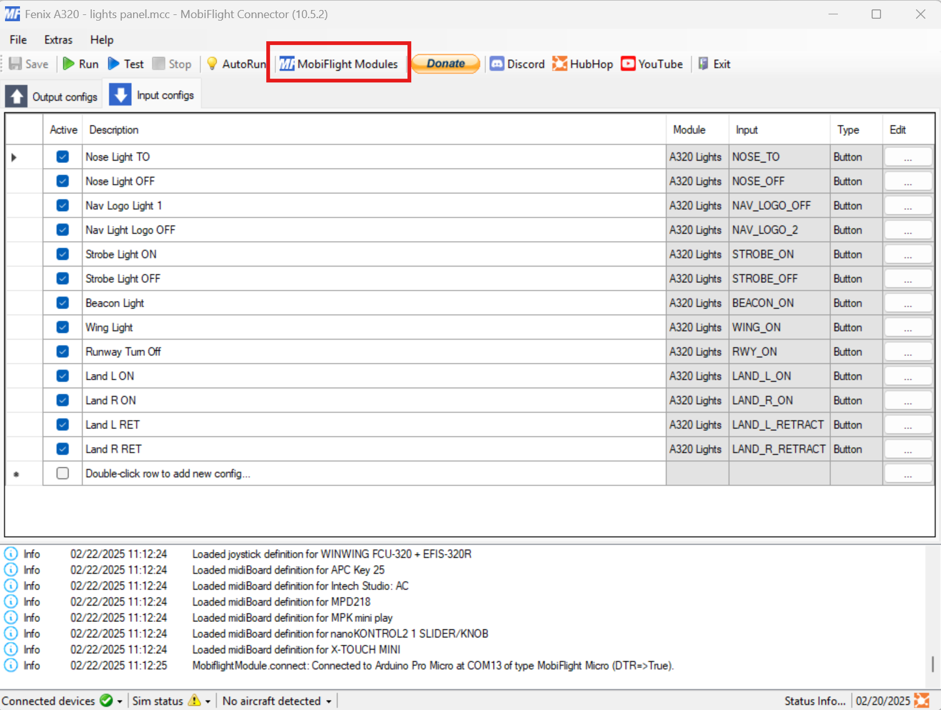Screen dimensions: 941x710
Task: Open the No aircraft detected dropdown
Action: click(x=277, y=701)
